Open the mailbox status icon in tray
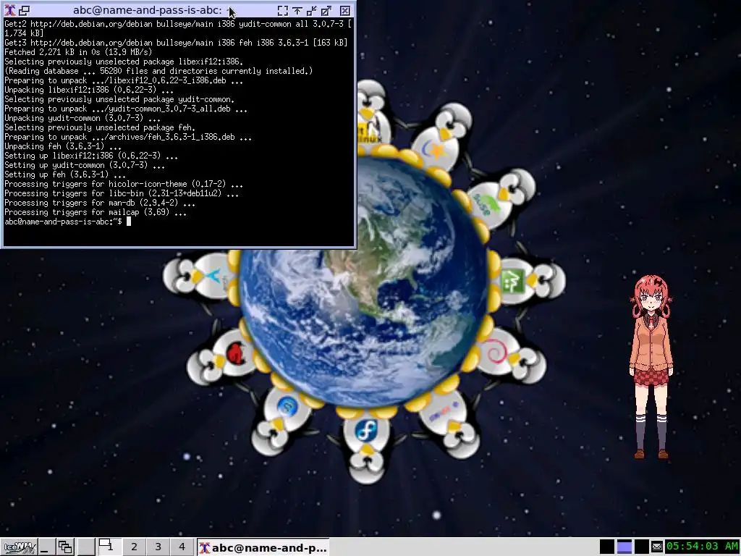The height and width of the screenshot is (556, 741). [x=657, y=547]
